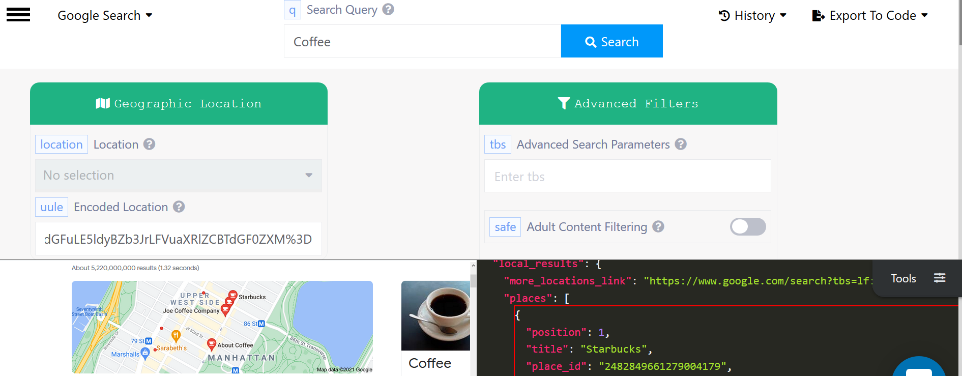Focus the Enter tbs input field
Screen dimensions: 962x376
tap(628, 176)
